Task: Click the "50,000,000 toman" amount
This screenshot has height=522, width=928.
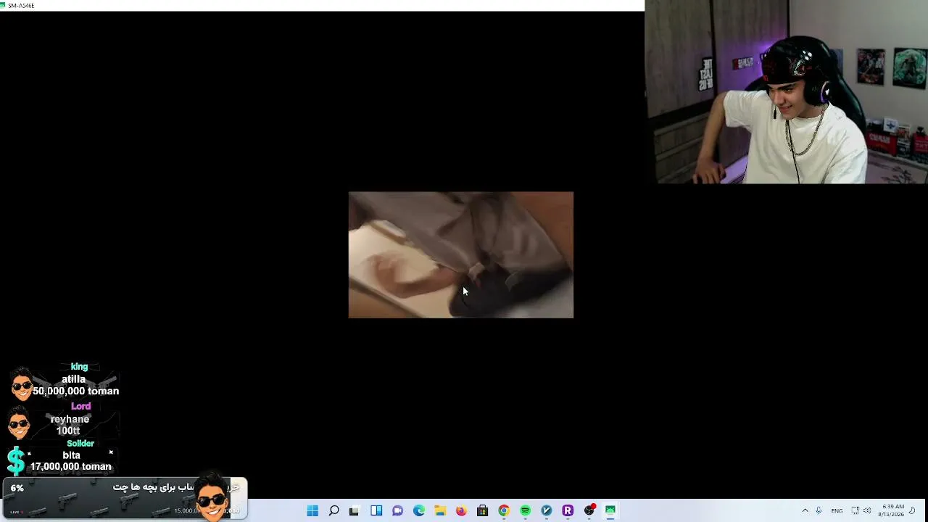Action: [x=75, y=391]
